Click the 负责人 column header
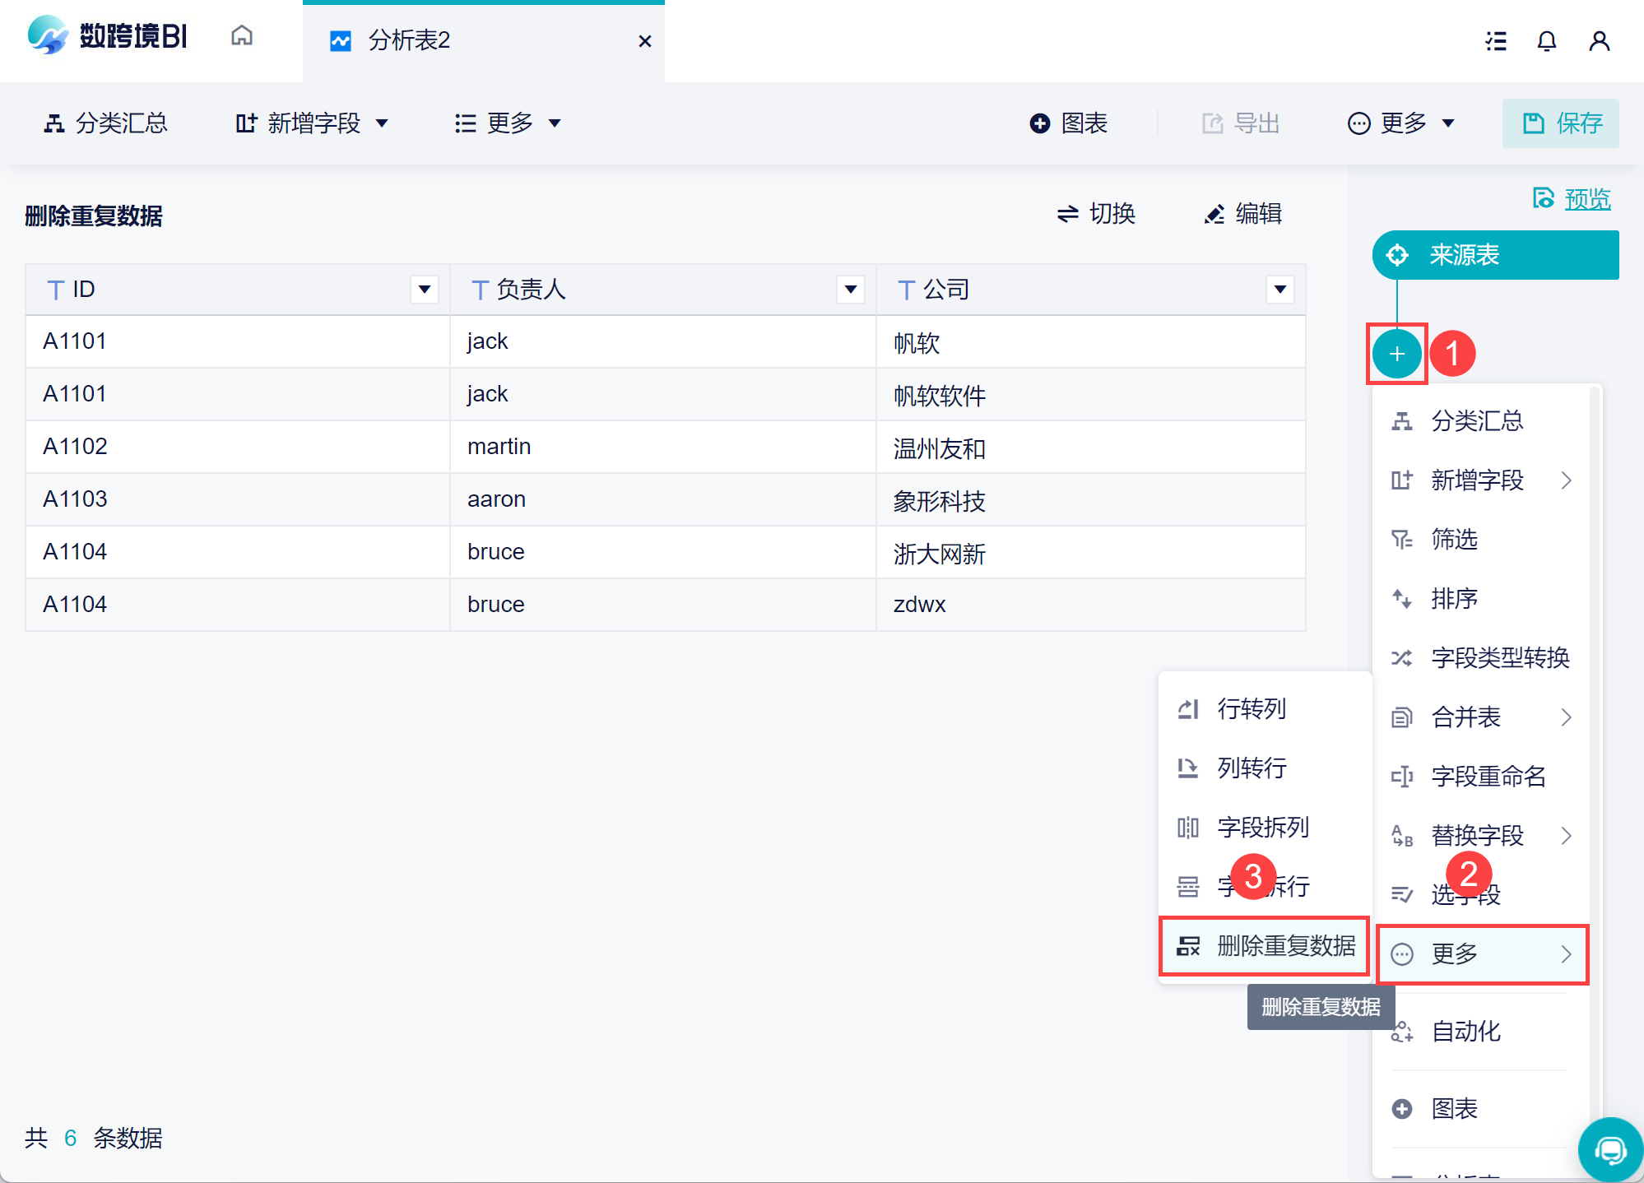 (663, 290)
